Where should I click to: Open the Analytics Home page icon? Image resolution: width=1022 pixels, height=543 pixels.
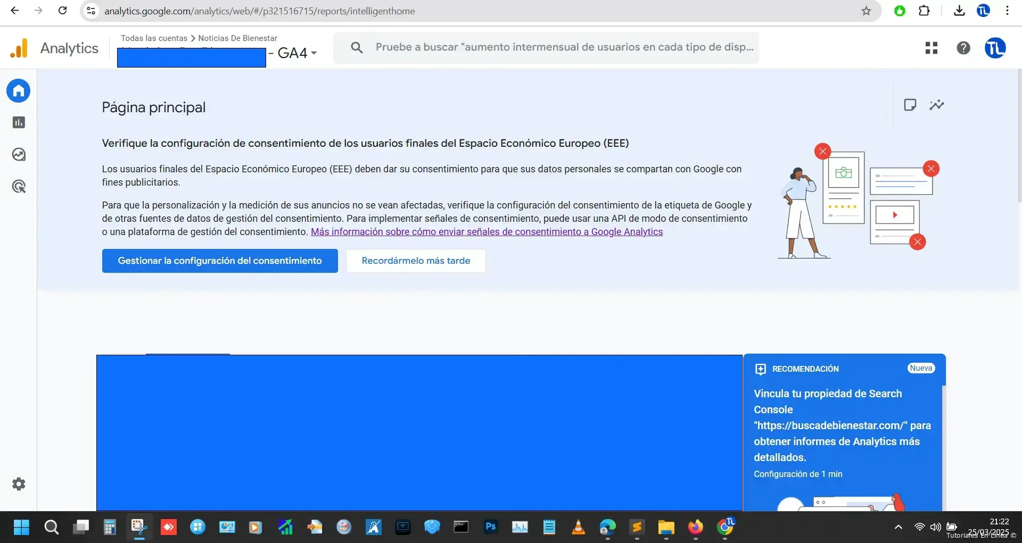tap(19, 91)
